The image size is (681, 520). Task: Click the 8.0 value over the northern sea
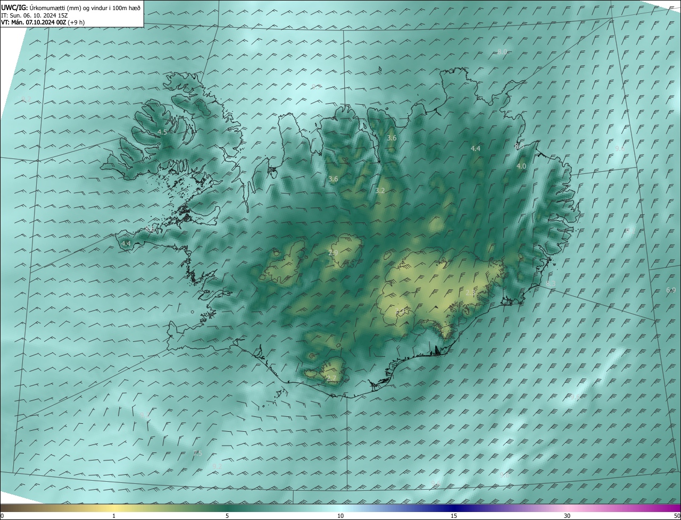[x=502, y=52]
